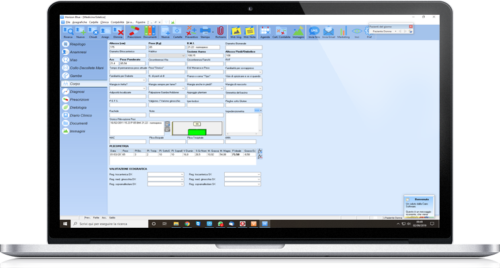Click the Peso (Kg) input field
The height and width of the screenshot is (268, 500).
(166, 47)
